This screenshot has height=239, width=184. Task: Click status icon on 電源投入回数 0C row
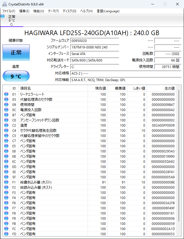coord(6,110)
